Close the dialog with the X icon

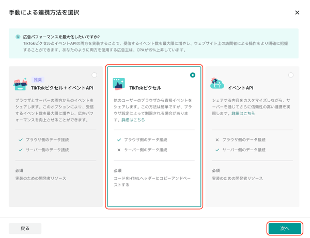[297, 12]
